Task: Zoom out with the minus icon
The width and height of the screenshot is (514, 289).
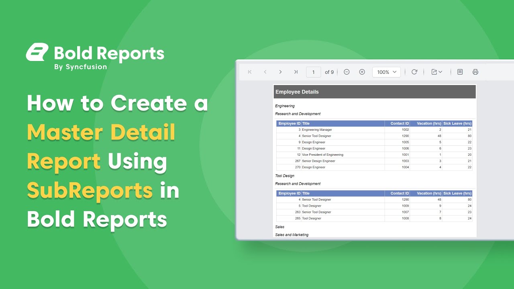Action: click(x=347, y=72)
